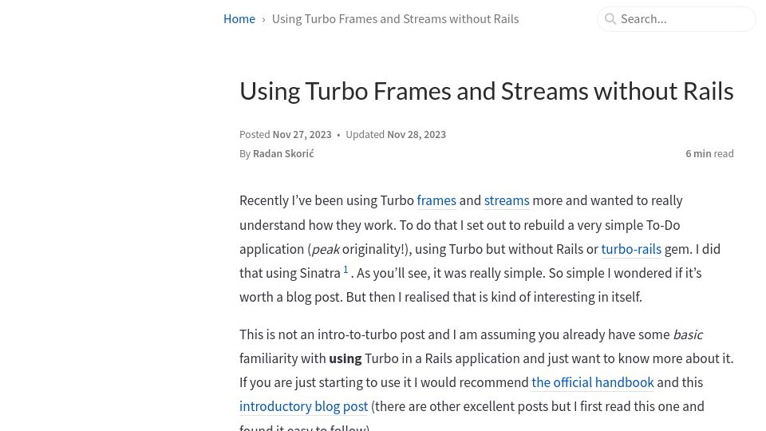
Task: Open 'the official handbook' link
Action: click(593, 382)
